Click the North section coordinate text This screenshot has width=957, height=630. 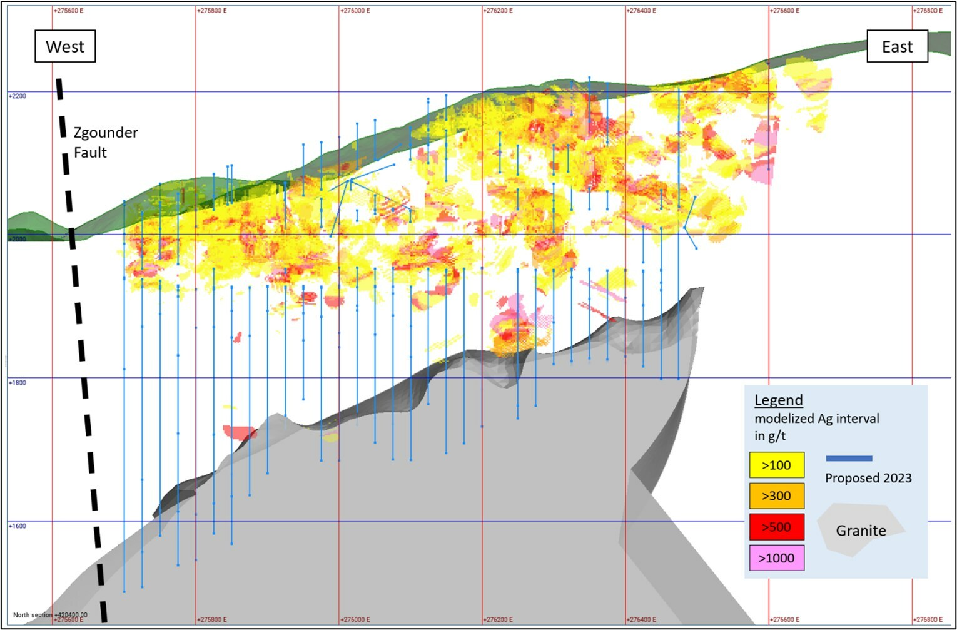click(50, 615)
